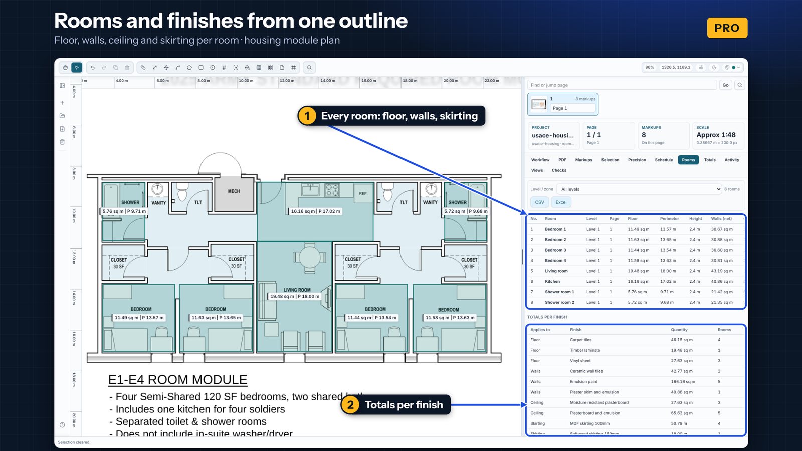Open the Markups tab
Viewport: 802px width, 451px height.
[x=583, y=160]
